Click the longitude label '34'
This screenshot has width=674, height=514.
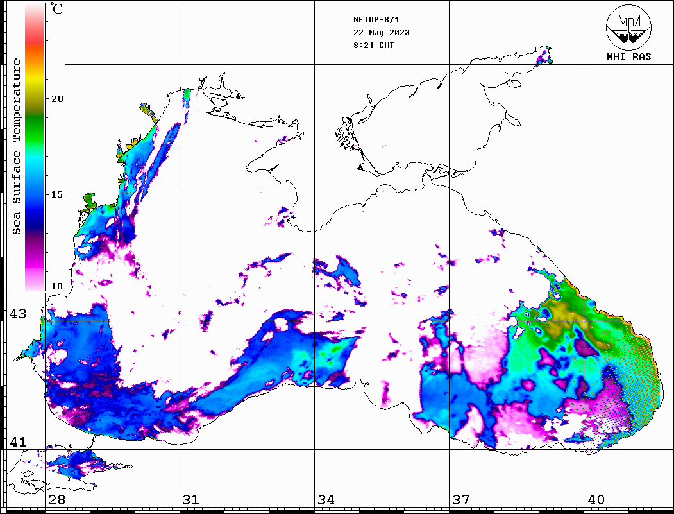[326, 499]
